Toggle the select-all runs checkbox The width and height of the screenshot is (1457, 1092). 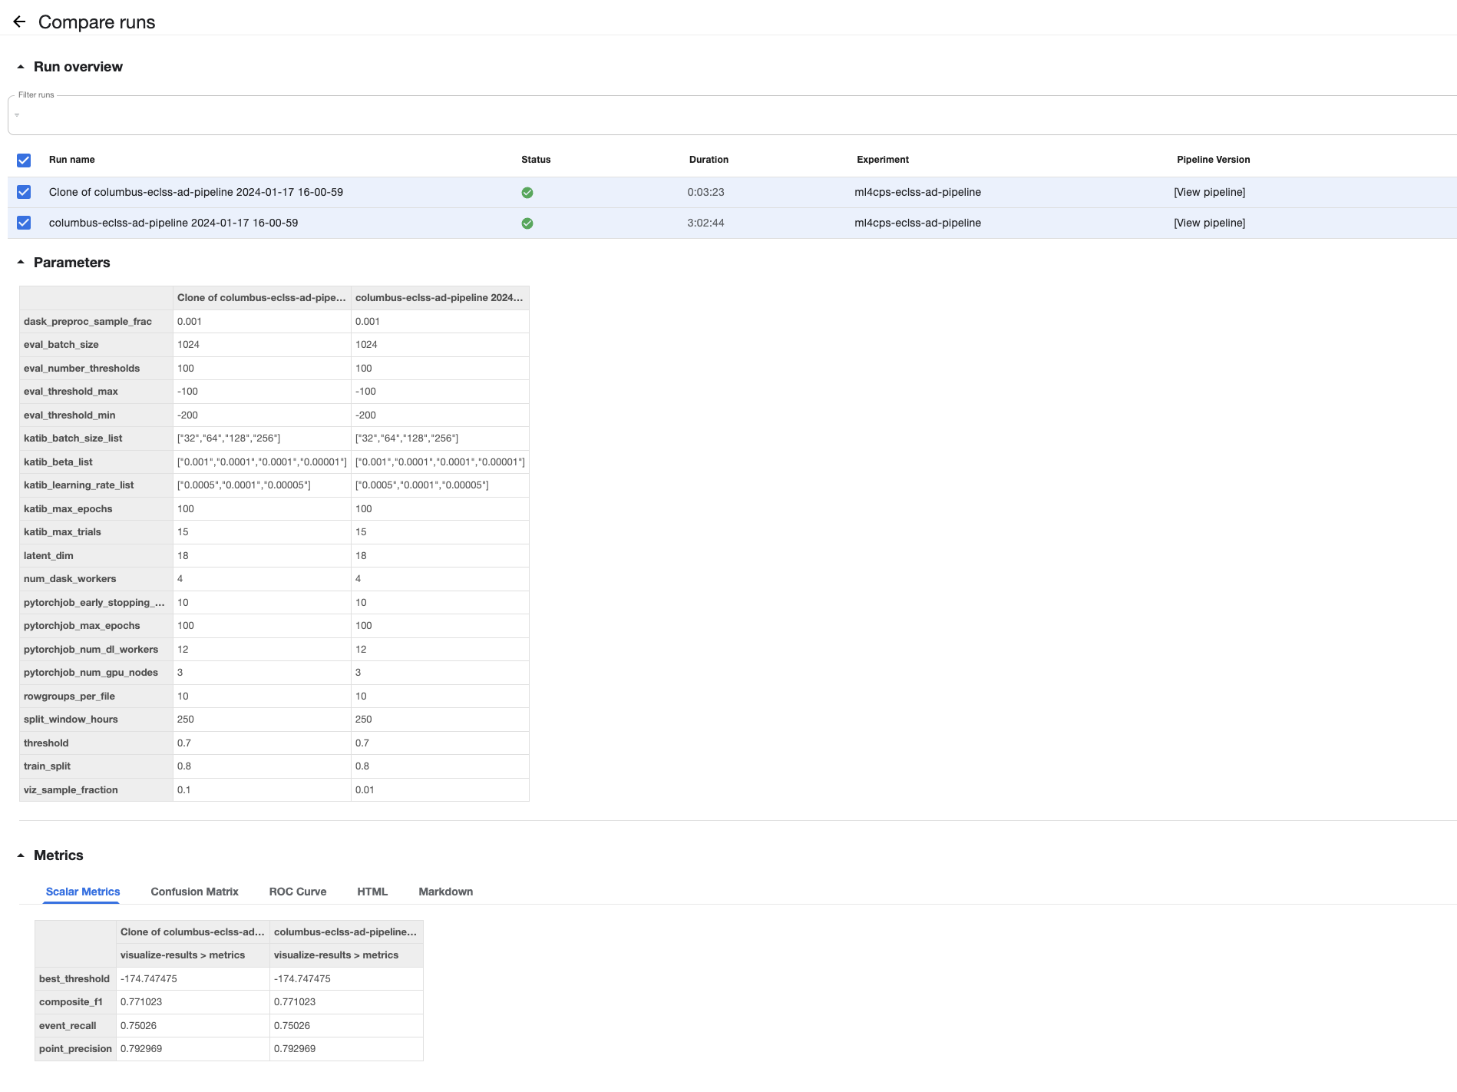[x=24, y=160]
